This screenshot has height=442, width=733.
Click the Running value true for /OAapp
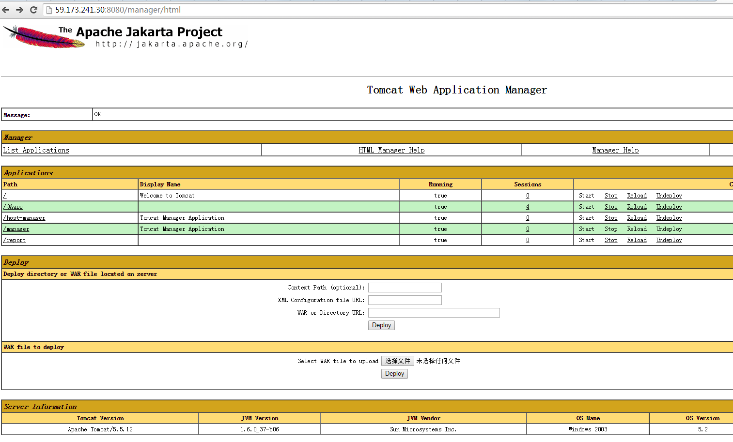tap(440, 207)
